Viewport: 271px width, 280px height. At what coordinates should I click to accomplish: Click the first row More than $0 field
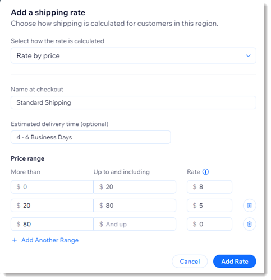click(x=52, y=186)
